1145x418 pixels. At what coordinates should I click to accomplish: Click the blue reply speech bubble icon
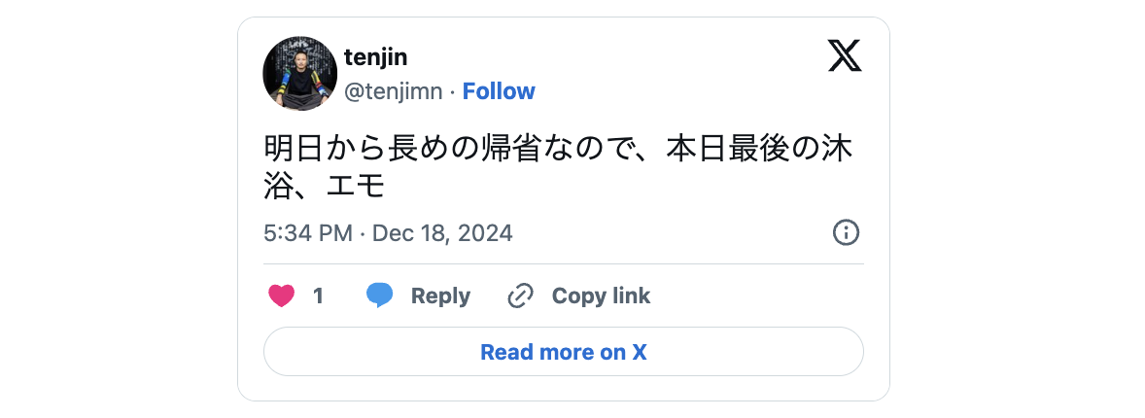point(379,296)
